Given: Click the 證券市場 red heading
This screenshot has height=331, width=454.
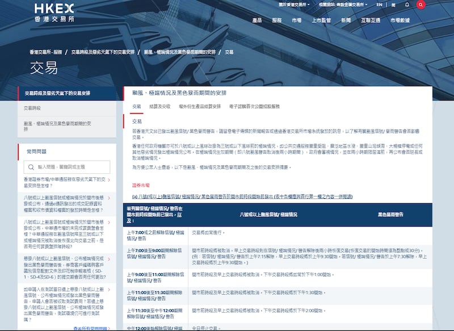Looking at the screenshot, I should pos(141,185).
